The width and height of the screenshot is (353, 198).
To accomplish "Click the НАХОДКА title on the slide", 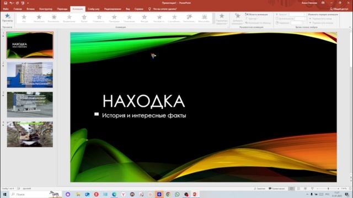I will click(144, 101).
